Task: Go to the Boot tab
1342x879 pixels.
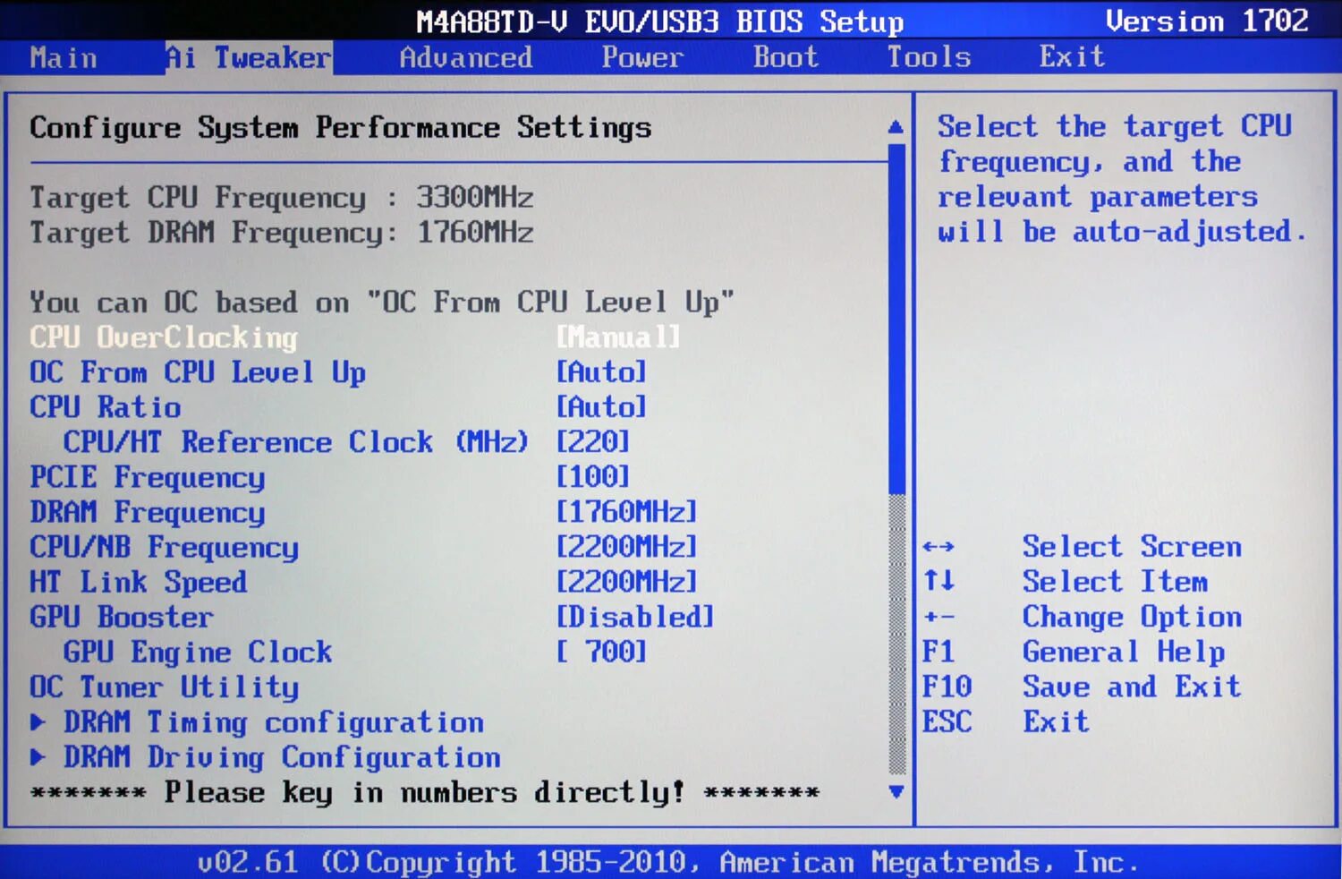Action: click(786, 58)
